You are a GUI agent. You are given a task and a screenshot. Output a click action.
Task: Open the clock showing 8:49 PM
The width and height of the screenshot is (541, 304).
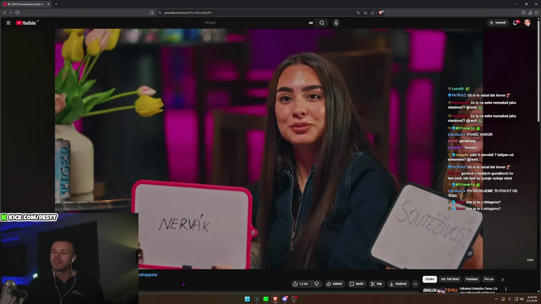[532, 299]
